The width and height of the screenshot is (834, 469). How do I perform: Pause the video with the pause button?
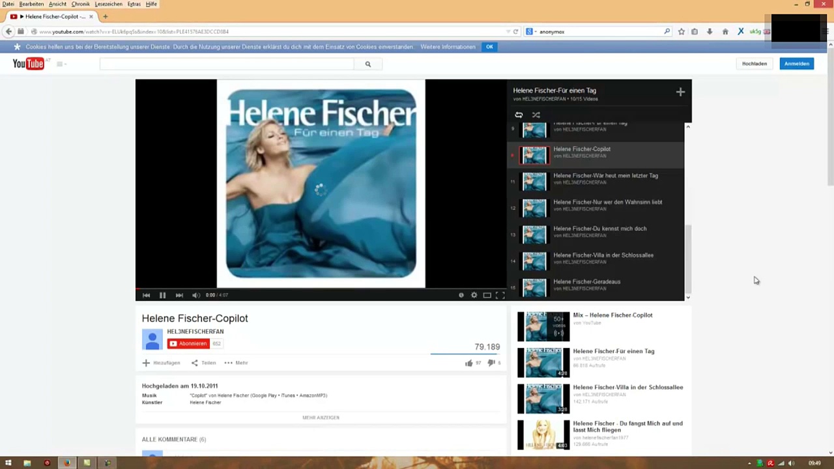click(x=162, y=295)
